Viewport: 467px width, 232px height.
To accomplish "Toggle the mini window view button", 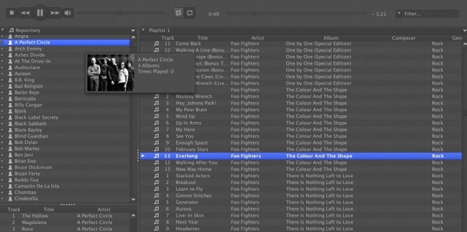I will pos(190,13).
